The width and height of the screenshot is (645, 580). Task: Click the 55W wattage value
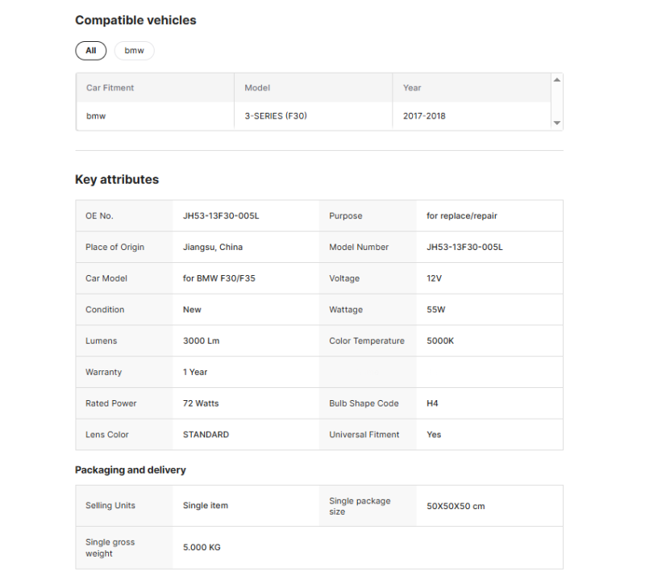coord(435,310)
